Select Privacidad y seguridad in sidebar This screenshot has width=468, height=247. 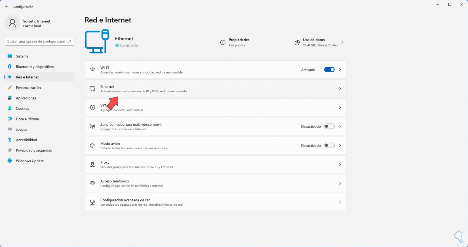point(34,150)
